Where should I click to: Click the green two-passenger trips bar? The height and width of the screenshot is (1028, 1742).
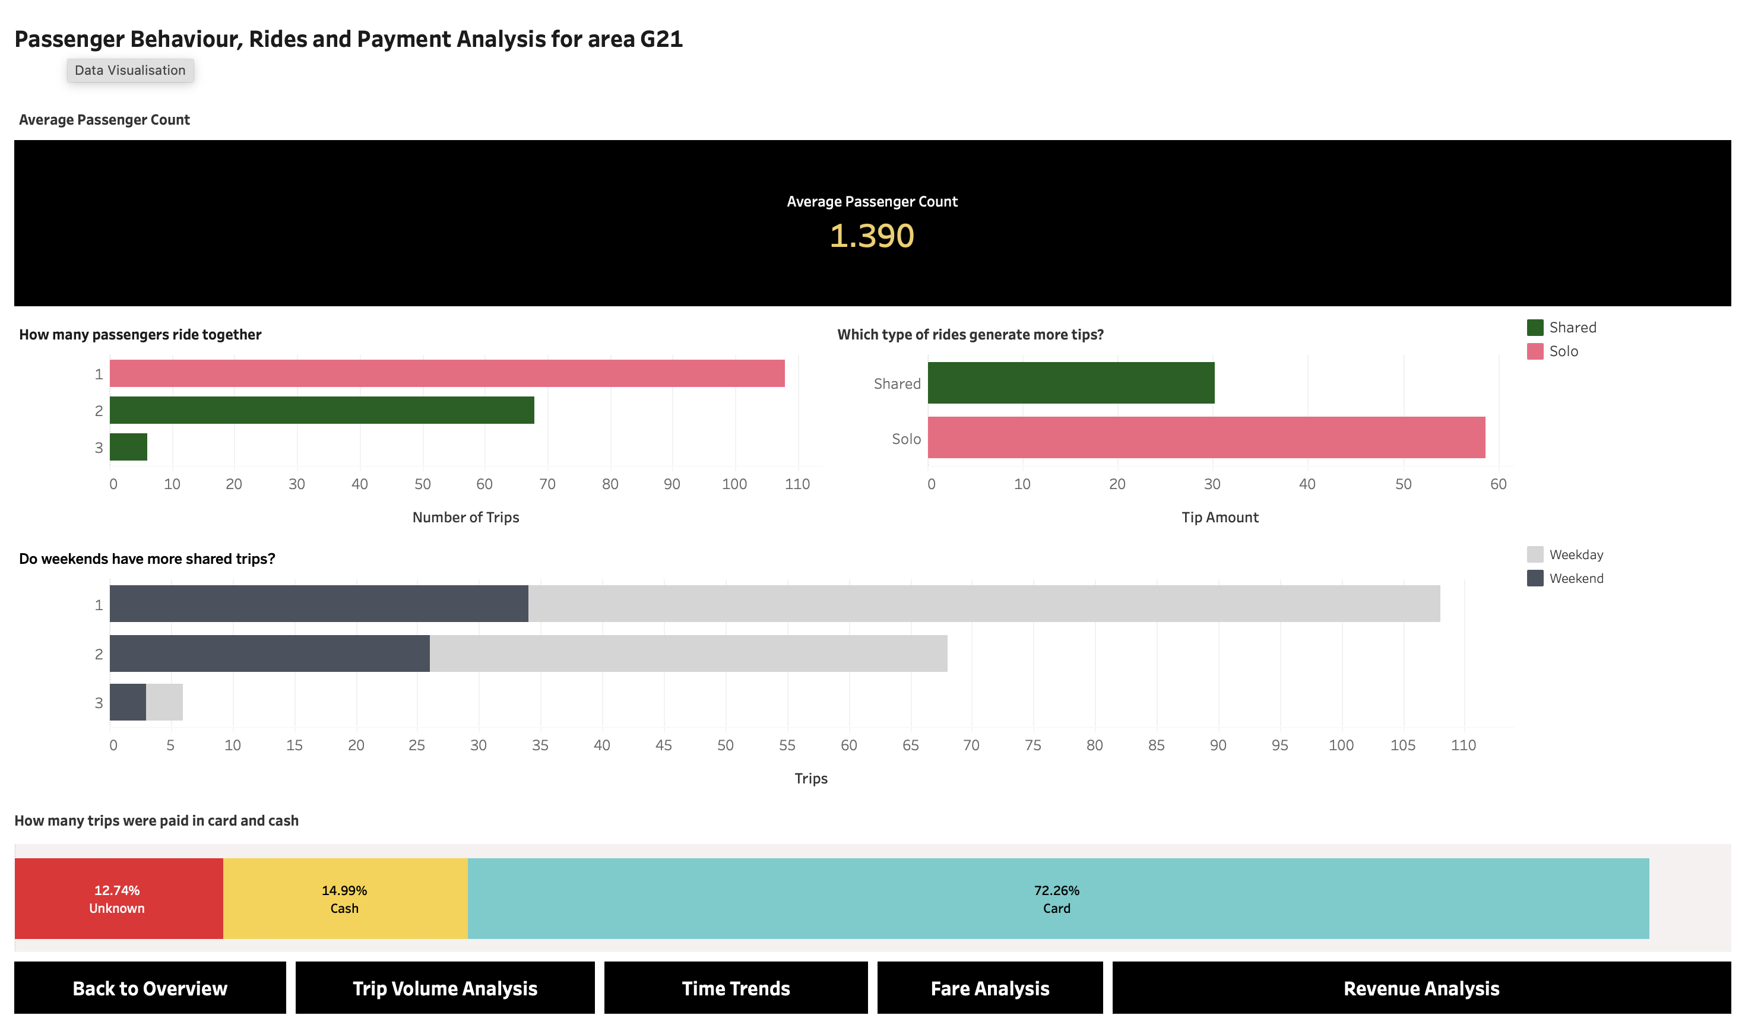tap(322, 410)
